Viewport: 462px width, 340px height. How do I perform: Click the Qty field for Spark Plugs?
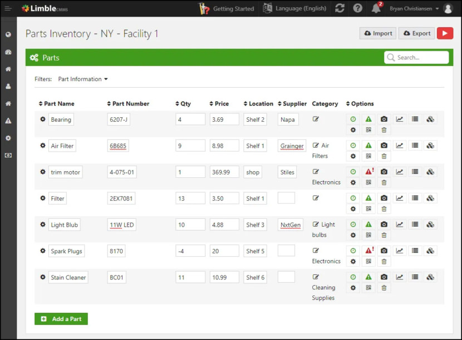pos(190,251)
